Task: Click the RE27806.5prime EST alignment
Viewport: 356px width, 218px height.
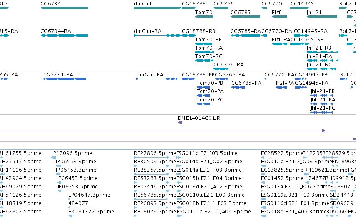Action: (152, 157)
